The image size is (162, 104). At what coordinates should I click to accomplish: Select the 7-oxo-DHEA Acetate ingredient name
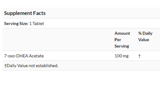pyautogui.click(x=24, y=56)
